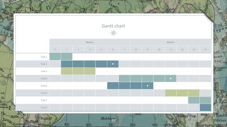Click Task 6 green cell on day 12
The image size is (227, 127).
182,93
